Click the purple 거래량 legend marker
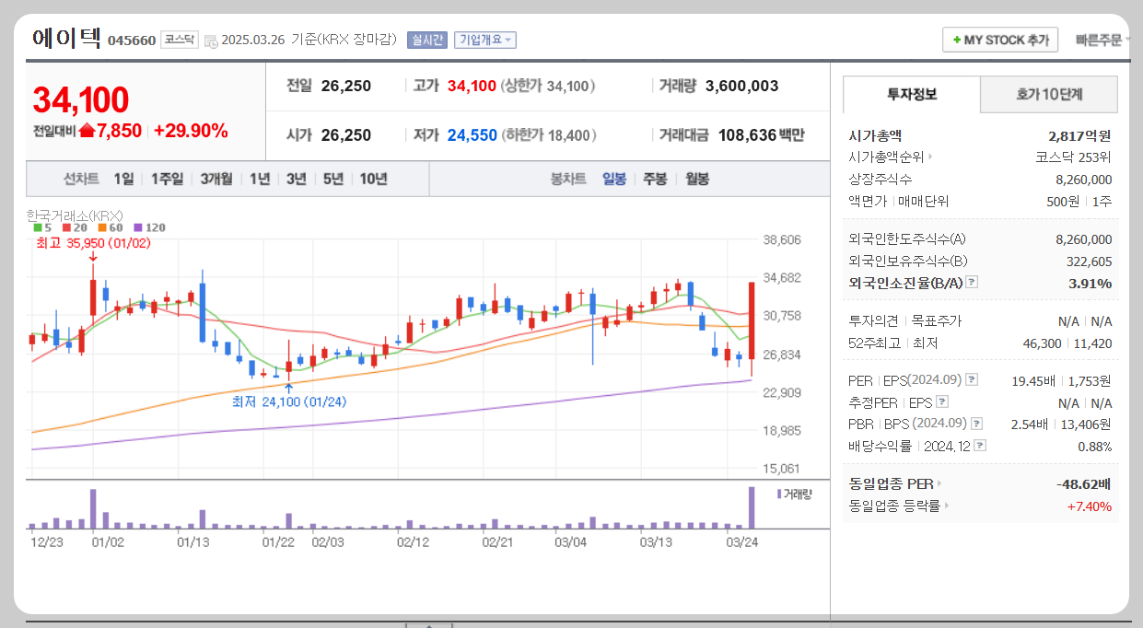 [x=779, y=494]
